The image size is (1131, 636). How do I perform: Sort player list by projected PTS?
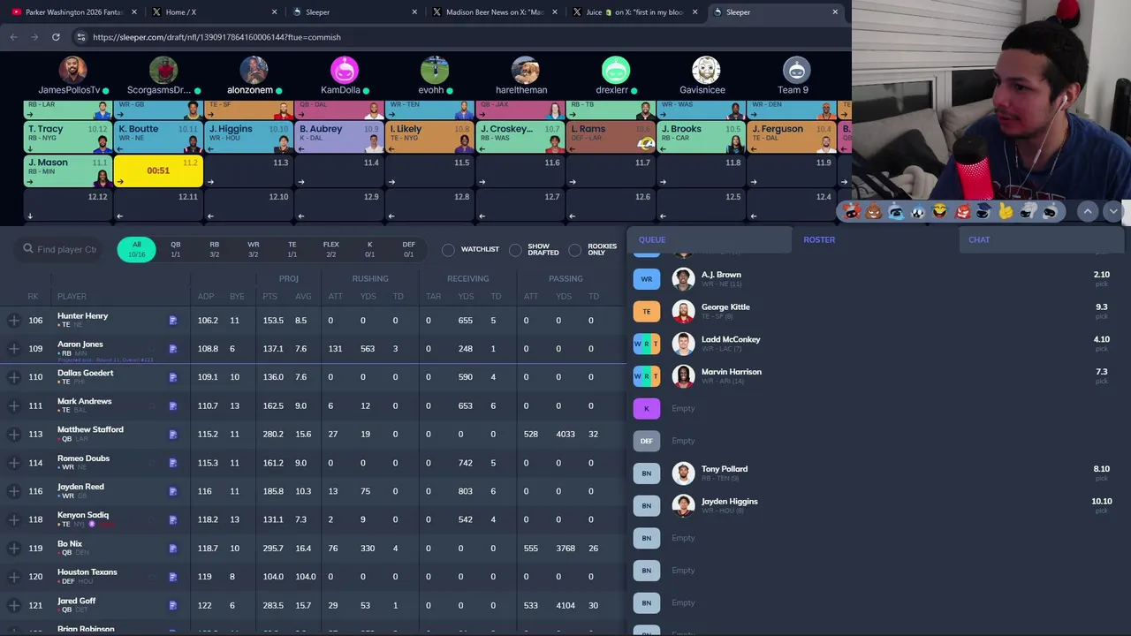(269, 296)
